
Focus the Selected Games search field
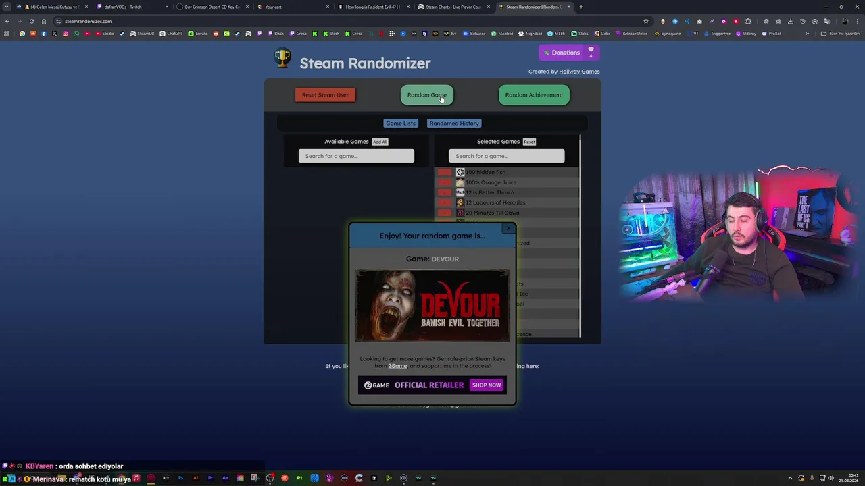pyautogui.click(x=506, y=156)
